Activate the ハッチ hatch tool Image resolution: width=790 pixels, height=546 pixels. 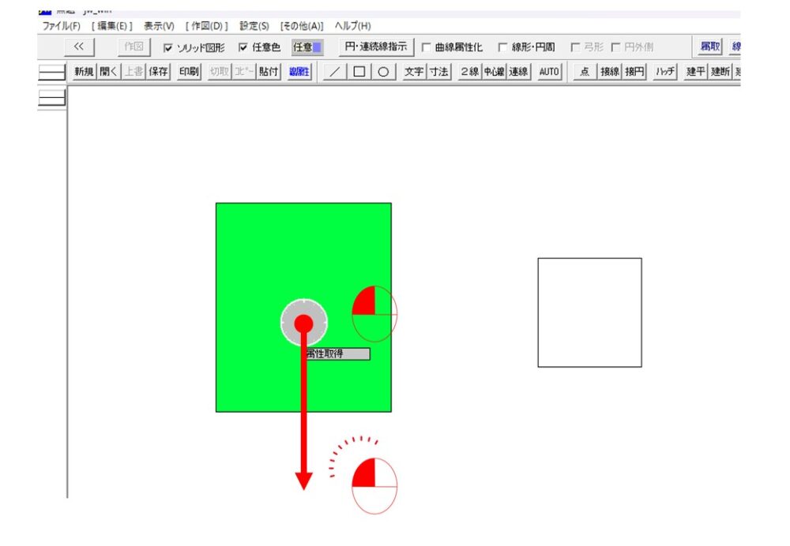click(x=665, y=72)
